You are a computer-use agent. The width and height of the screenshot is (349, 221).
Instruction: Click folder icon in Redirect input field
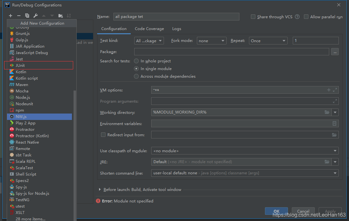point(334,135)
